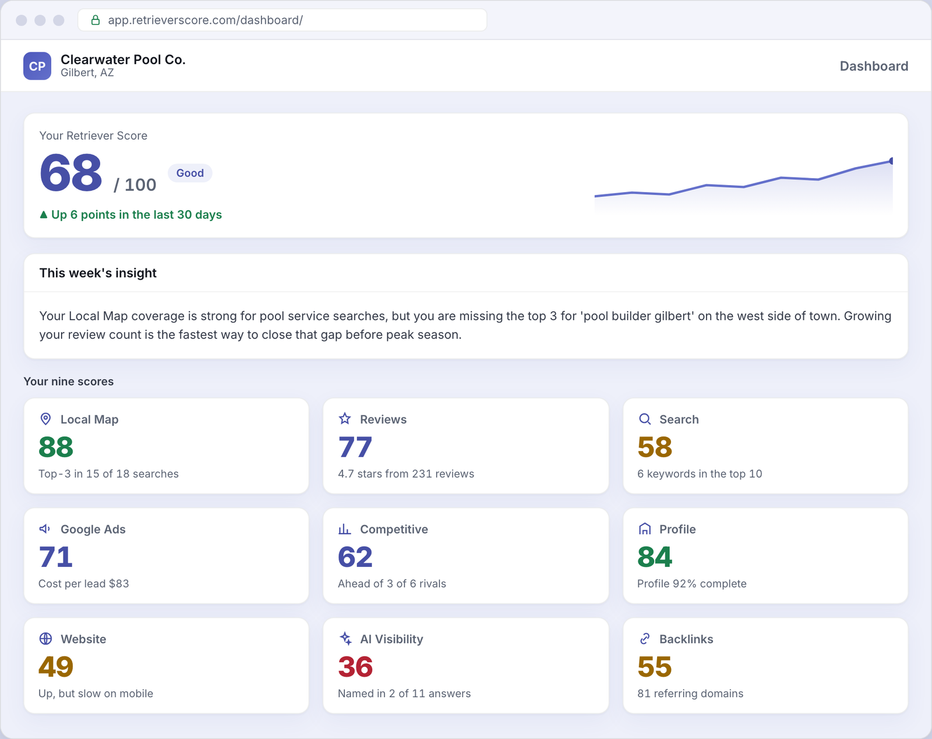This screenshot has height=739, width=932.
Task: Click the green up-arrow trend indicator
Action: tap(43, 215)
